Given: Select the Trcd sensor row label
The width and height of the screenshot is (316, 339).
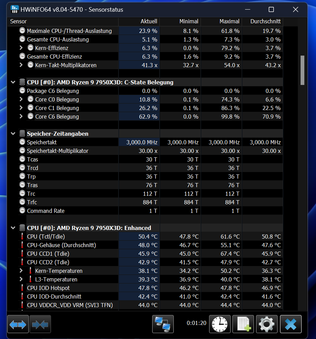Looking at the screenshot, I should [33, 168].
